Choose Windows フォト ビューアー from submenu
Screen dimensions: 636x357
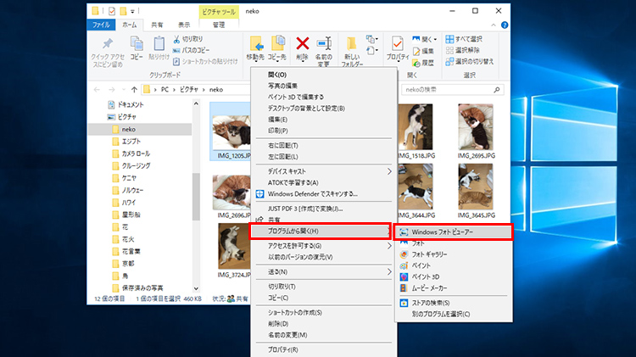tap(453, 231)
